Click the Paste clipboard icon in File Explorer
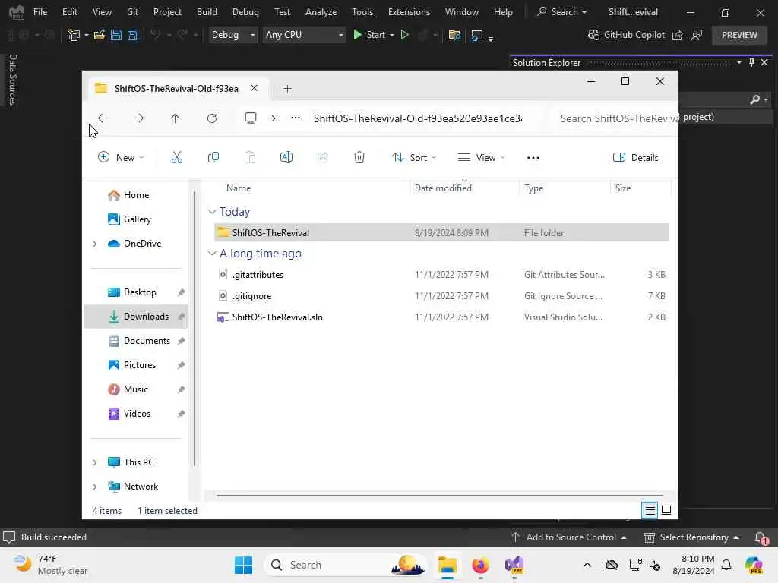 [249, 158]
